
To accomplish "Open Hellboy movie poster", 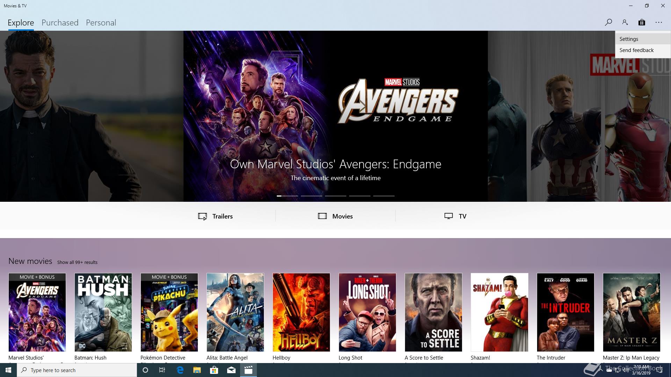I will coord(301,312).
